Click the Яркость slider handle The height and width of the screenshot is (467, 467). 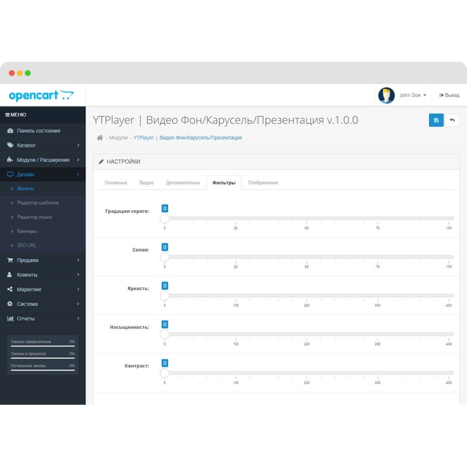[164, 296]
